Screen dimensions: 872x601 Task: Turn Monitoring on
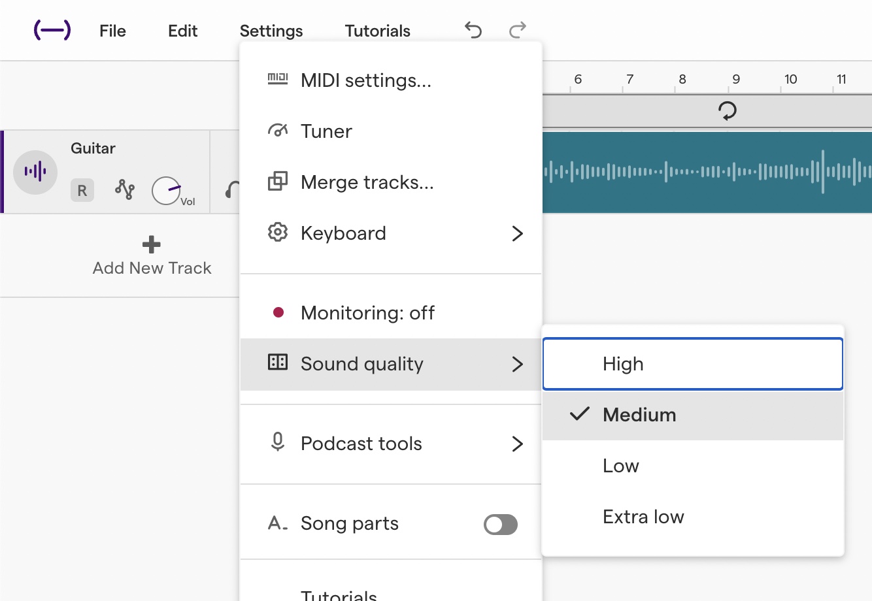pos(367,312)
